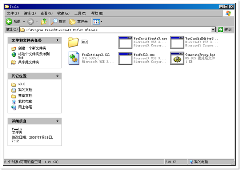This screenshot has height=170, width=240.
Task: Click the new folder task icon
Action: [x=13, y=49]
